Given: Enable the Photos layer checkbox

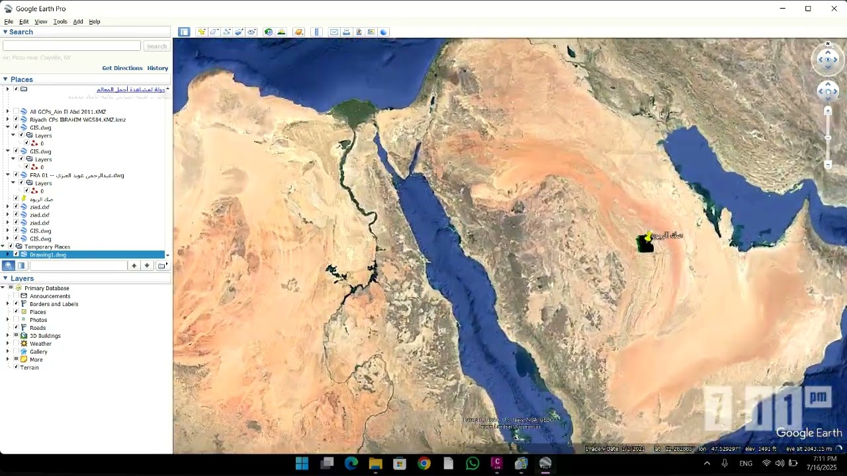Looking at the screenshot, I should coord(16,320).
